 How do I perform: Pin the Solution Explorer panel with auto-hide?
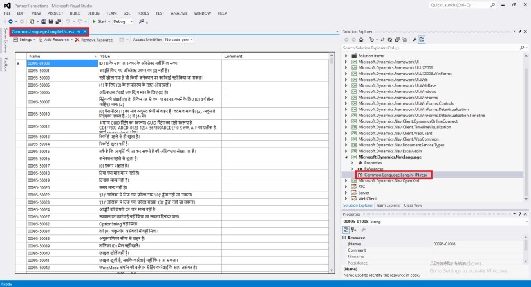(x=520, y=31)
